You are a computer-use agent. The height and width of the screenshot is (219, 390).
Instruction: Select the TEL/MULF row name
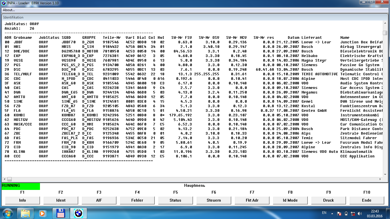[23, 74]
